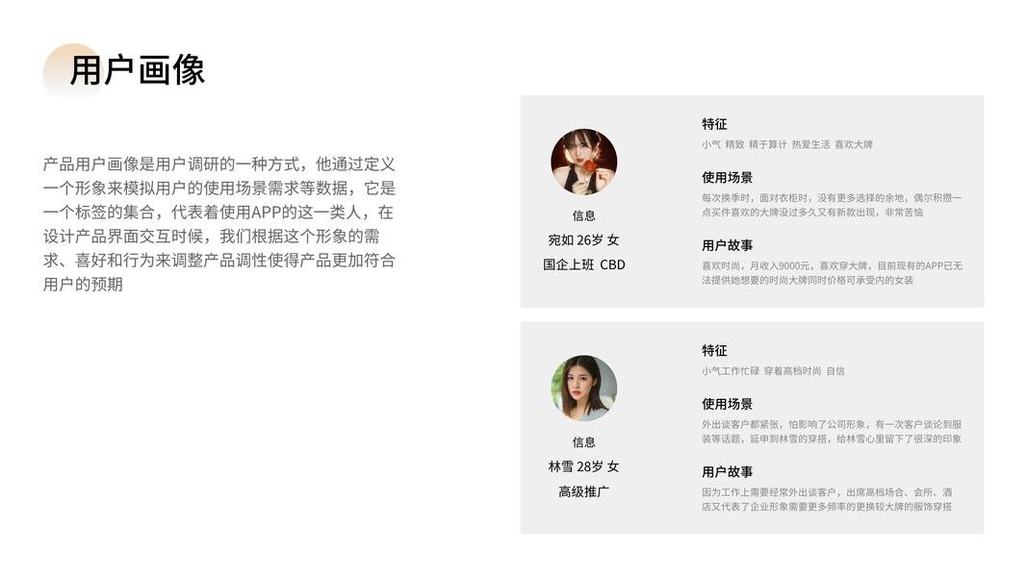Screen dimensions: 1027x577
Task: Select the tags line 小气 精致 精于算计
Action: [787, 144]
